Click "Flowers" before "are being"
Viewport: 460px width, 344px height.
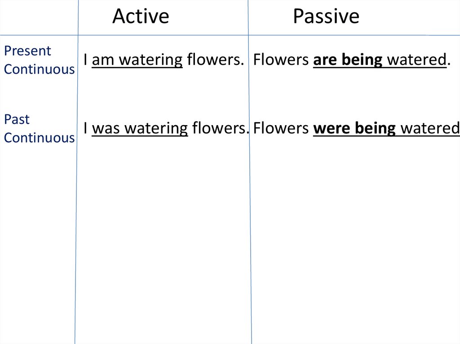coord(281,60)
